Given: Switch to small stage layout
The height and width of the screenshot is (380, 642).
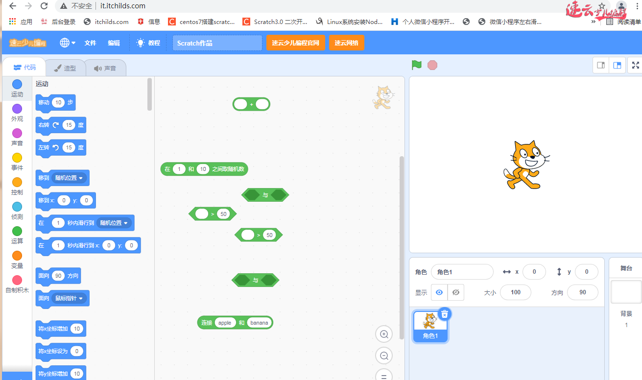Looking at the screenshot, I should tap(601, 65).
